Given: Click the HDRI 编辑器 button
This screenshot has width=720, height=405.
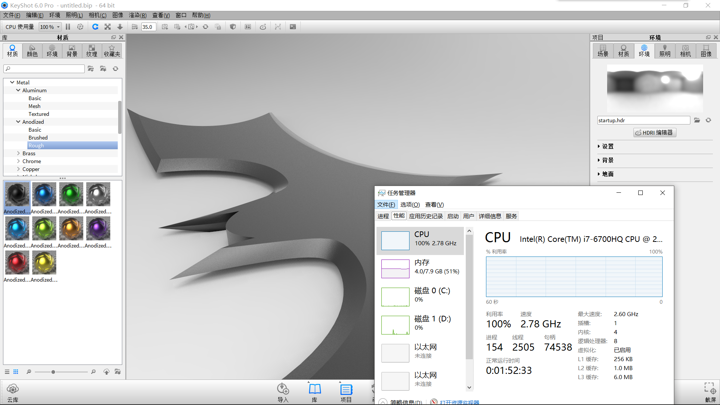Looking at the screenshot, I should 655,132.
